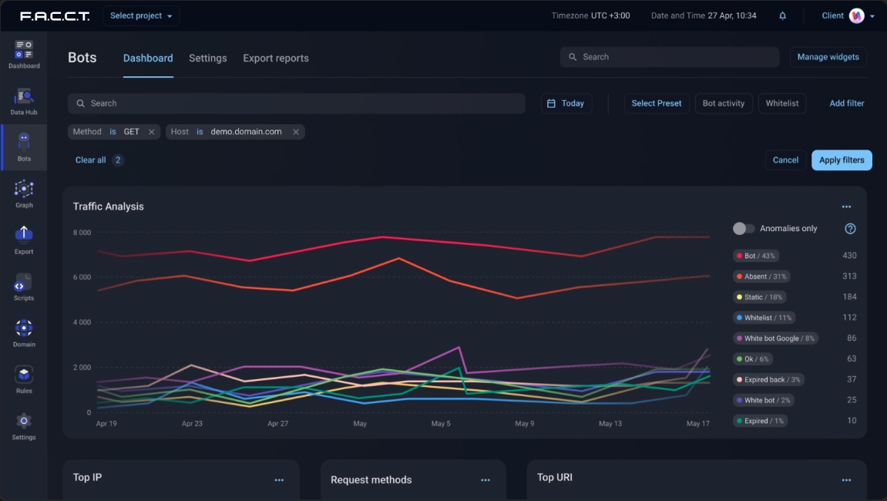Click the notifications bell icon
Viewport: 887px width, 501px height.
pyautogui.click(x=782, y=16)
